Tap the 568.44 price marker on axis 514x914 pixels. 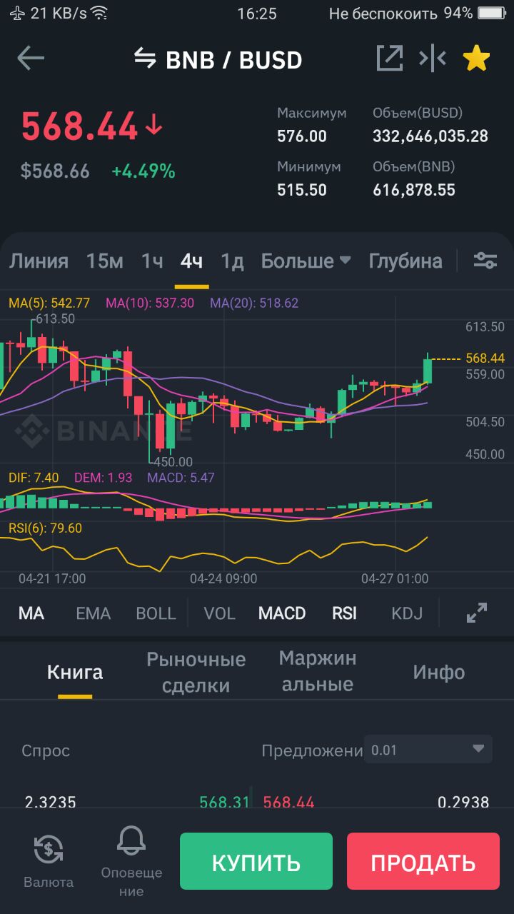pos(485,358)
